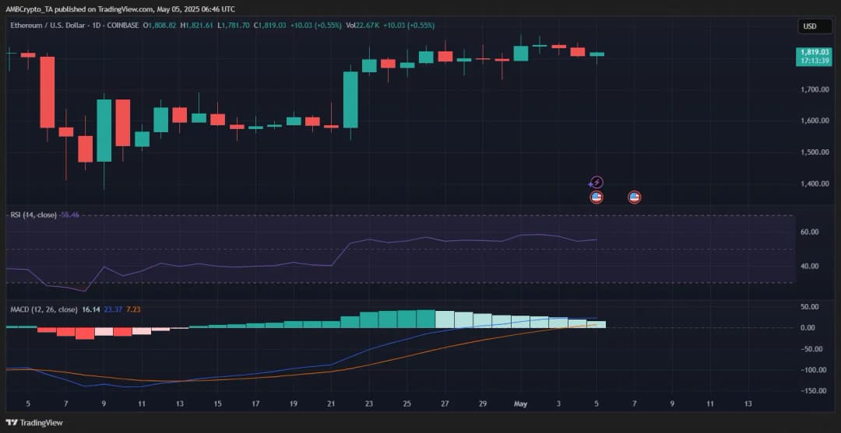Click date label 21 on the time axis
This screenshot has height=433, width=841.
click(x=331, y=404)
